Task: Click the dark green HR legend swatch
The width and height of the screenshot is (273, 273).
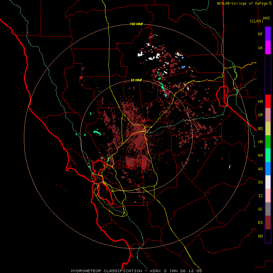Action: (268, 142)
